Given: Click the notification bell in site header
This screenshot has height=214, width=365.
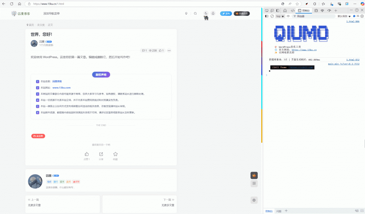Looking at the screenshot, I should [x=213, y=14].
